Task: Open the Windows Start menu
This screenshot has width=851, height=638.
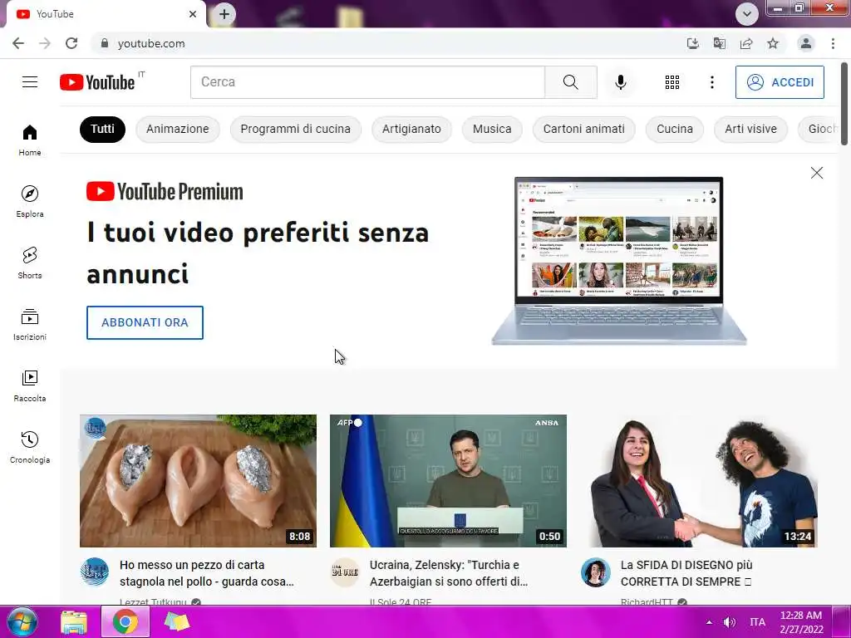Action: click(x=22, y=621)
